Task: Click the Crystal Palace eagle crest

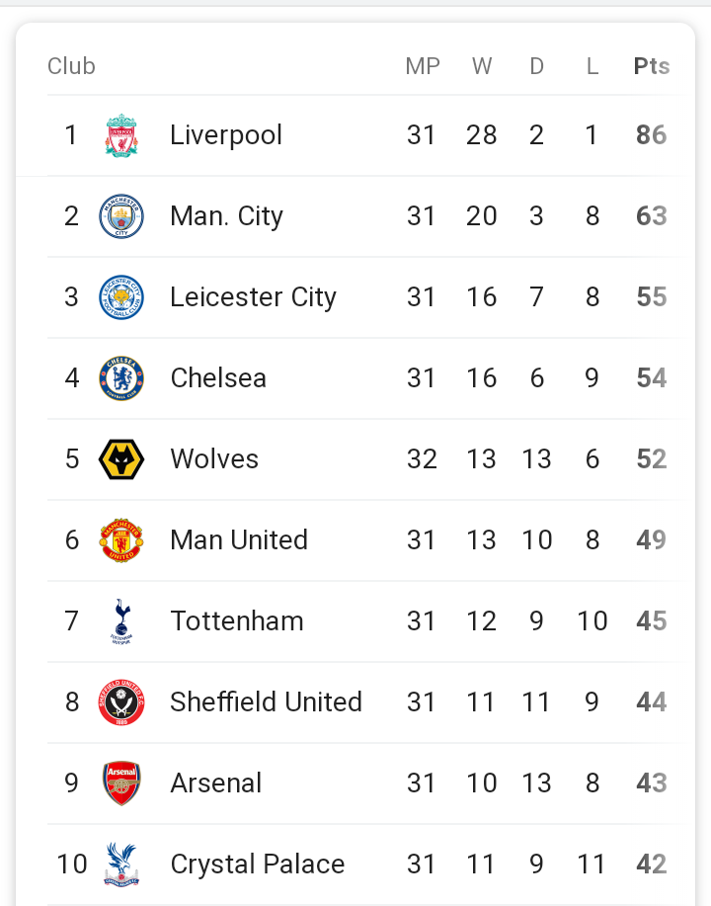Action: (x=121, y=865)
